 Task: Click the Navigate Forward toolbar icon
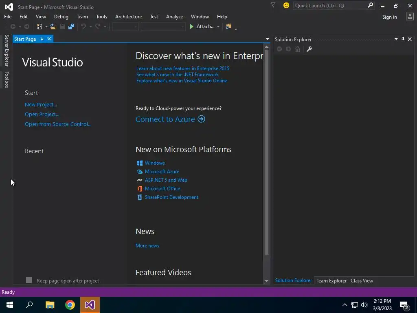27,26
